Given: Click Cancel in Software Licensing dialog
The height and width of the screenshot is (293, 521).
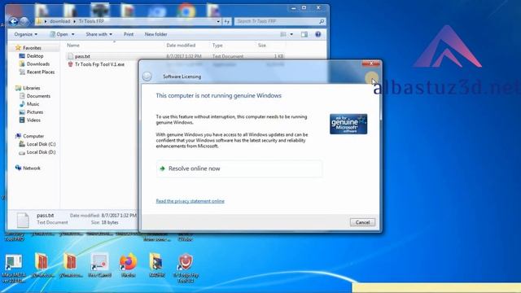Looking at the screenshot, I should 362,222.
